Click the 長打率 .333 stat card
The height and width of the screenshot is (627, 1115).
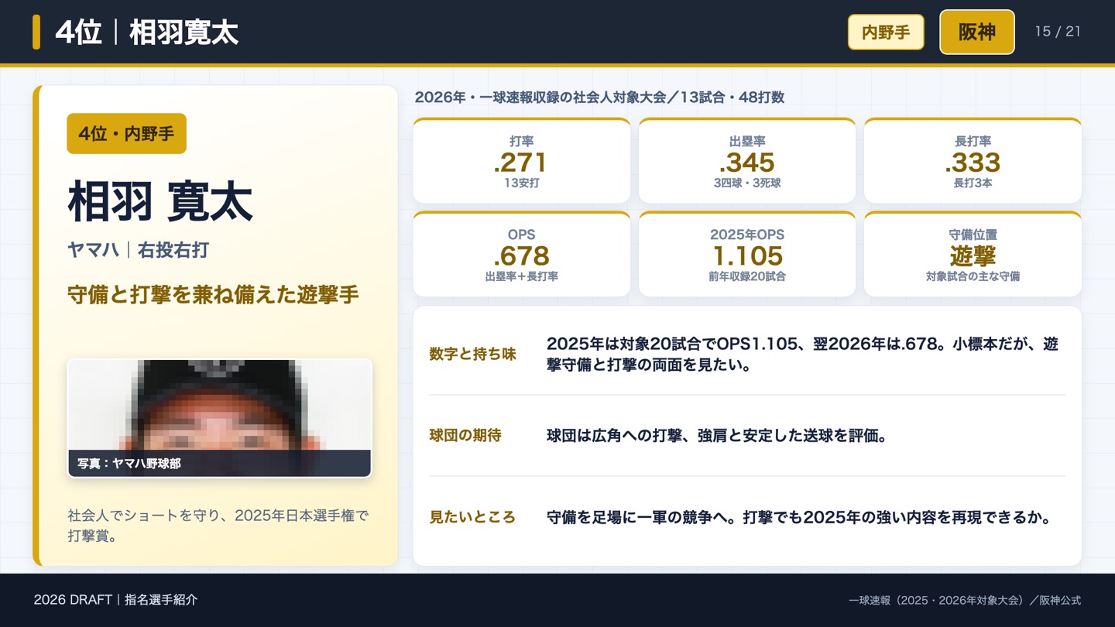973,161
